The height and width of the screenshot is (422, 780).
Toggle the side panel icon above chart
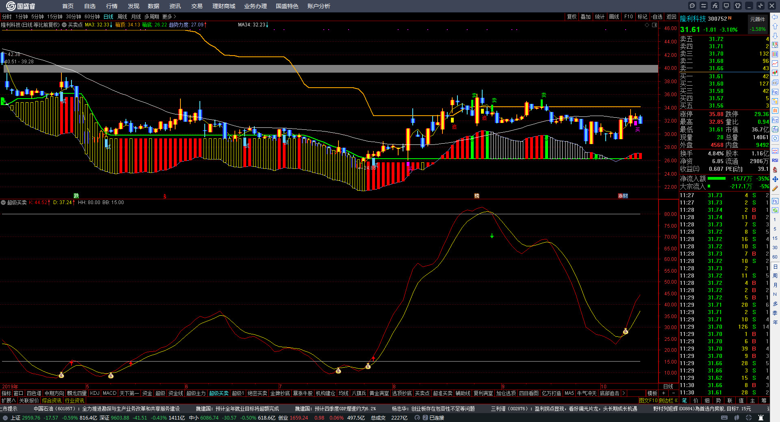(x=654, y=25)
